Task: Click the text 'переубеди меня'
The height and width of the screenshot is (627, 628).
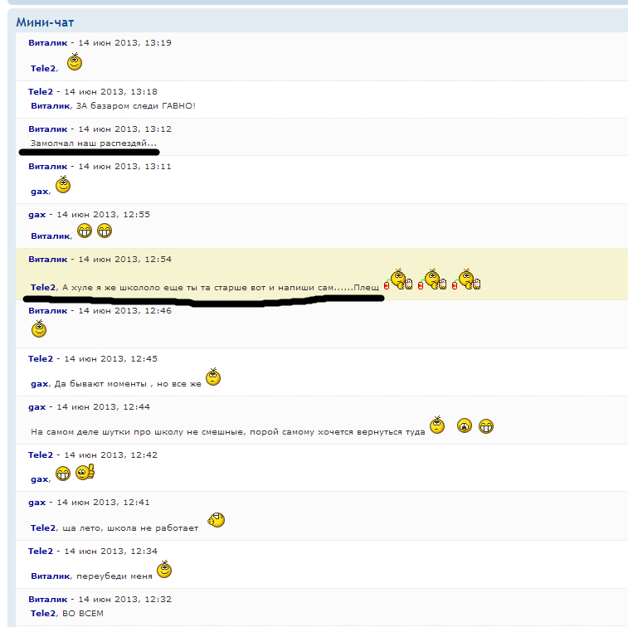Action: coord(114,576)
